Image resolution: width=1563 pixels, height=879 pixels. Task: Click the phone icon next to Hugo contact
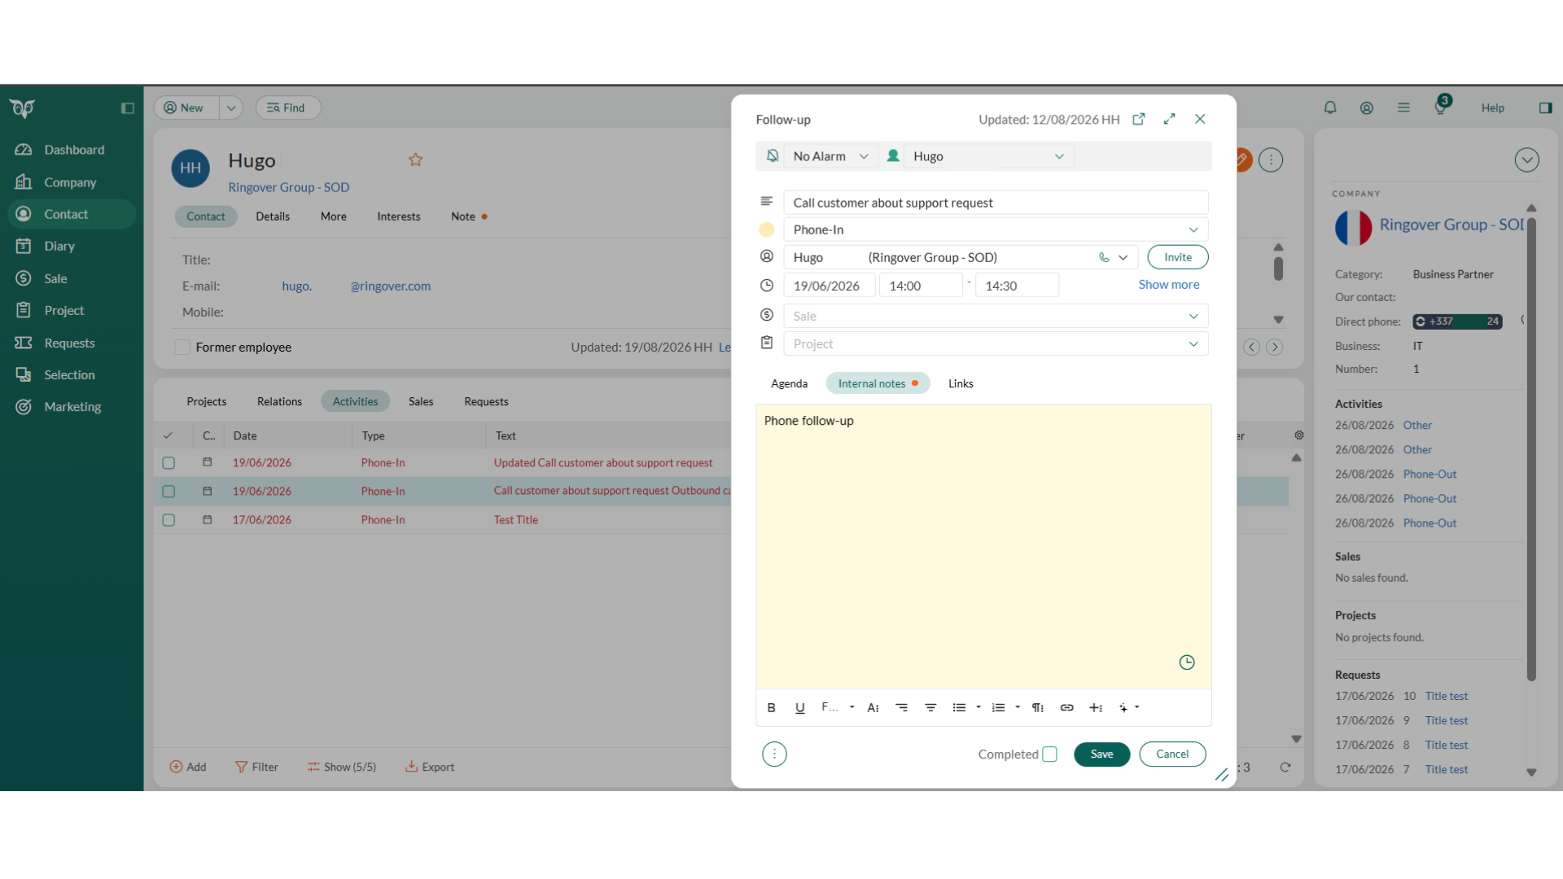click(1104, 257)
